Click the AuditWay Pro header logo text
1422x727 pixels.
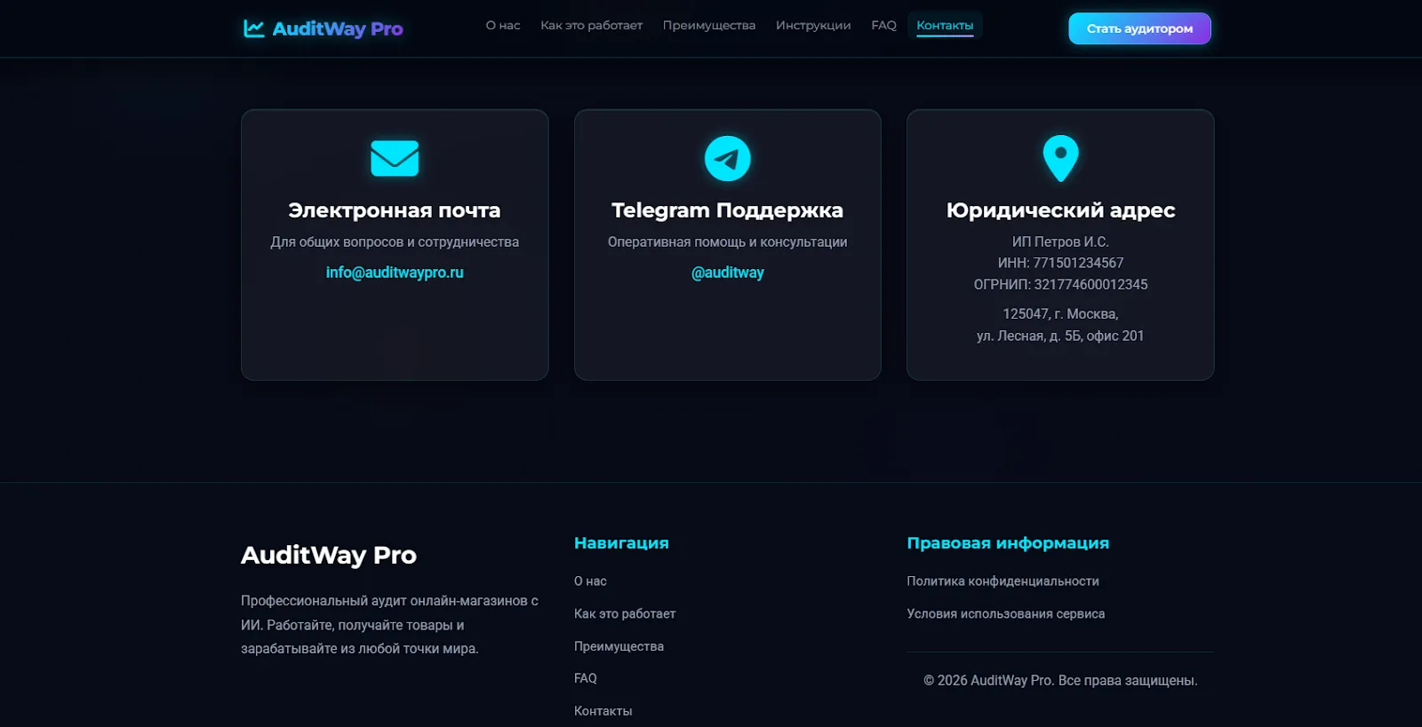click(338, 28)
